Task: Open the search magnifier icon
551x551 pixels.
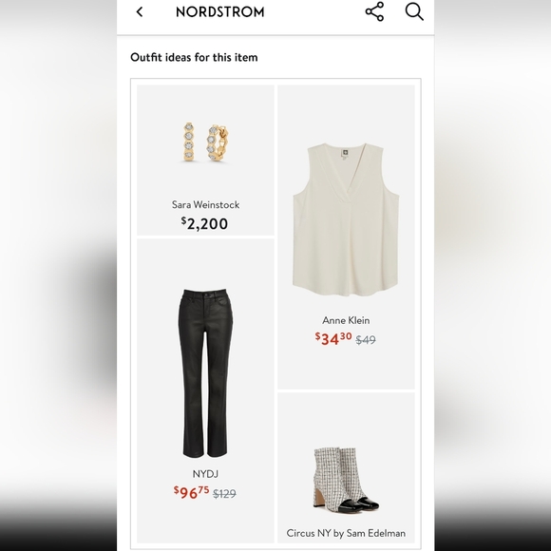Action: pos(414,11)
